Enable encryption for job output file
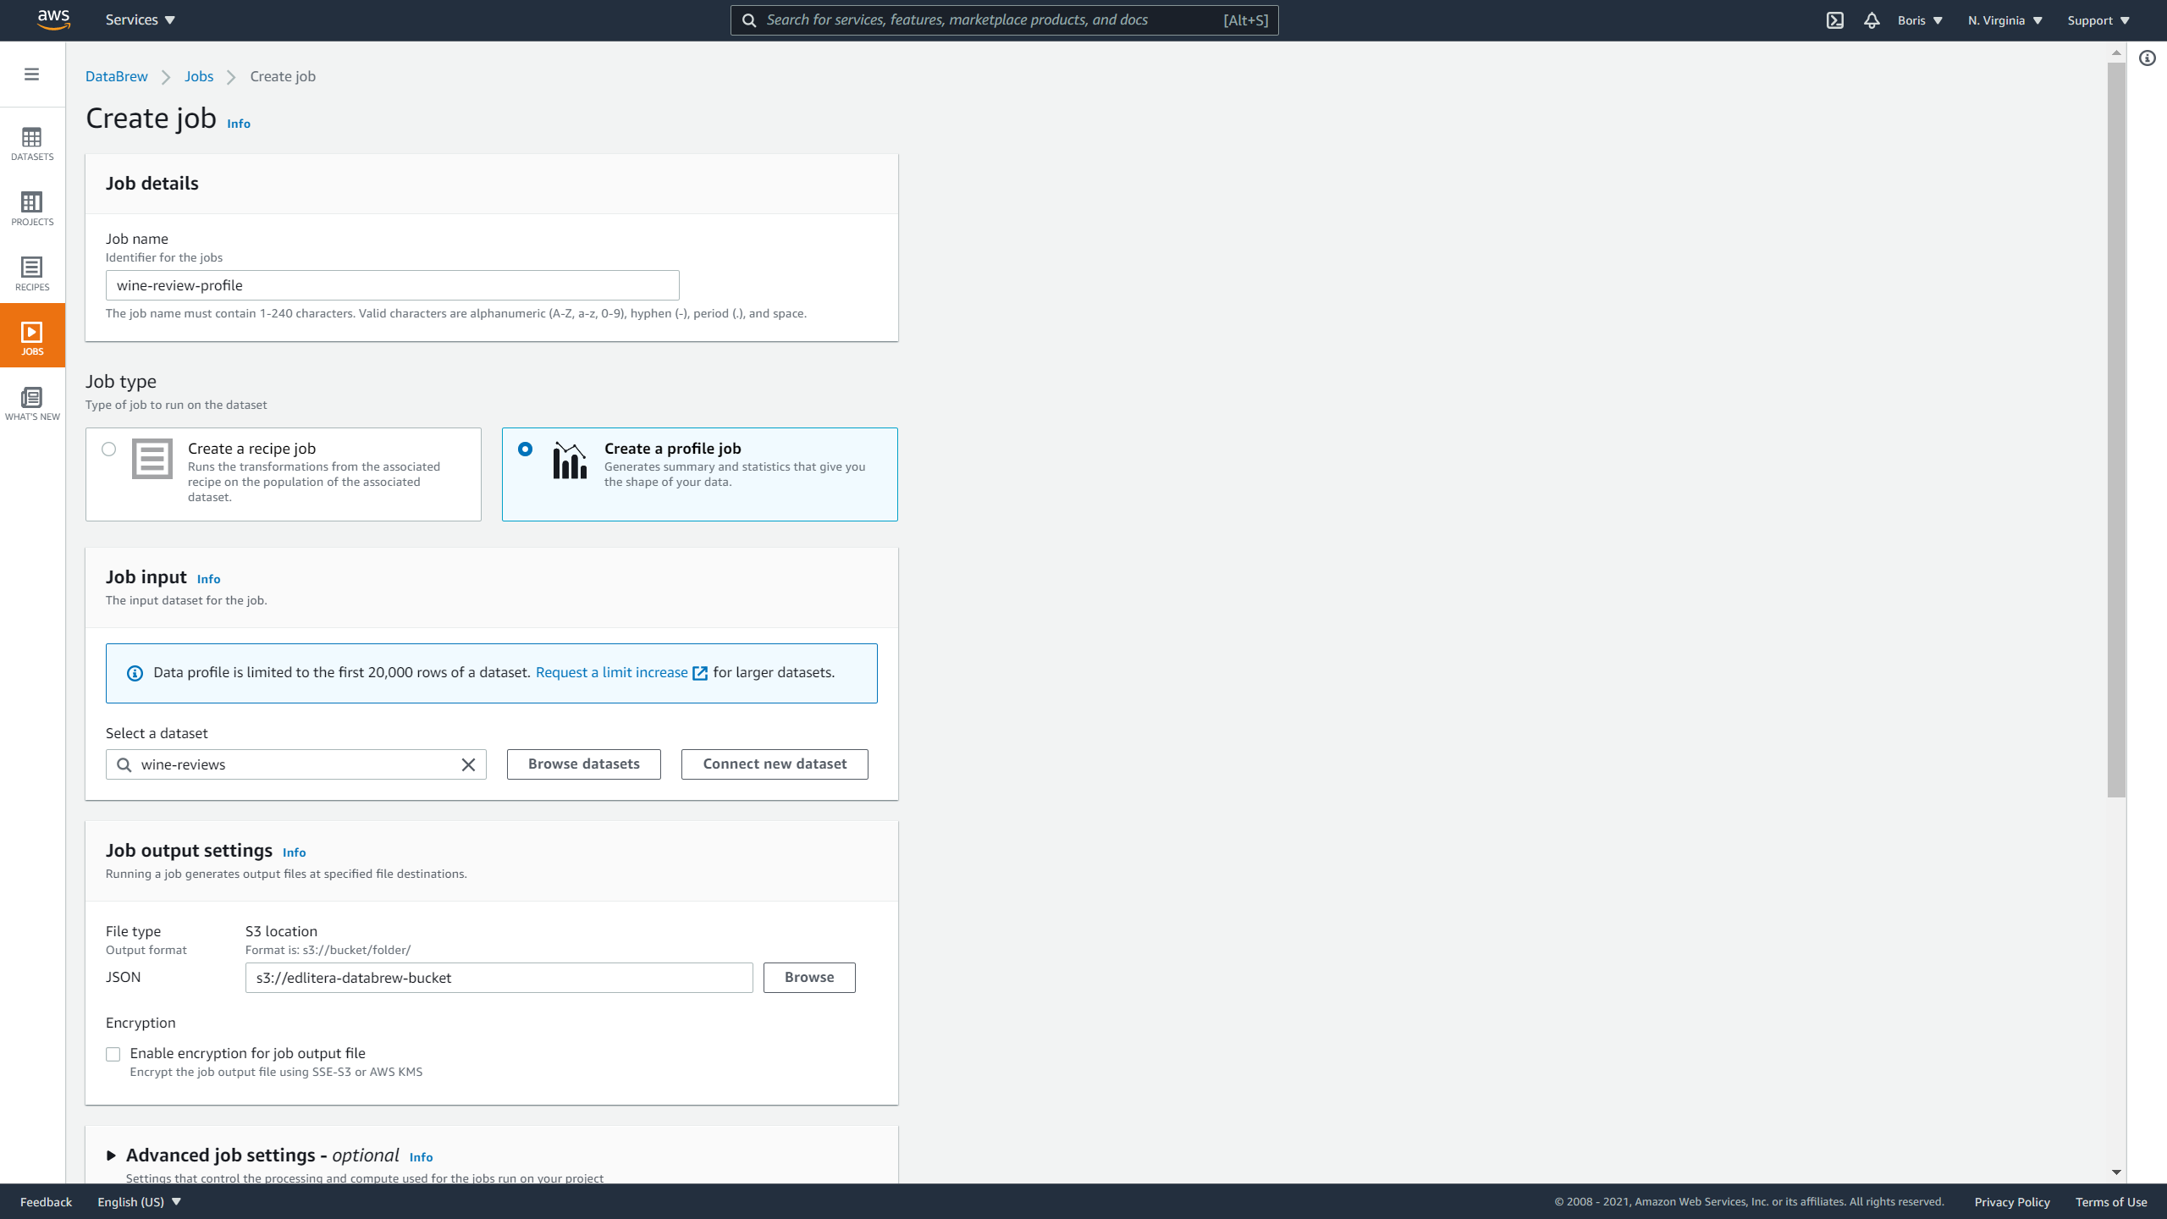 tap(113, 1054)
